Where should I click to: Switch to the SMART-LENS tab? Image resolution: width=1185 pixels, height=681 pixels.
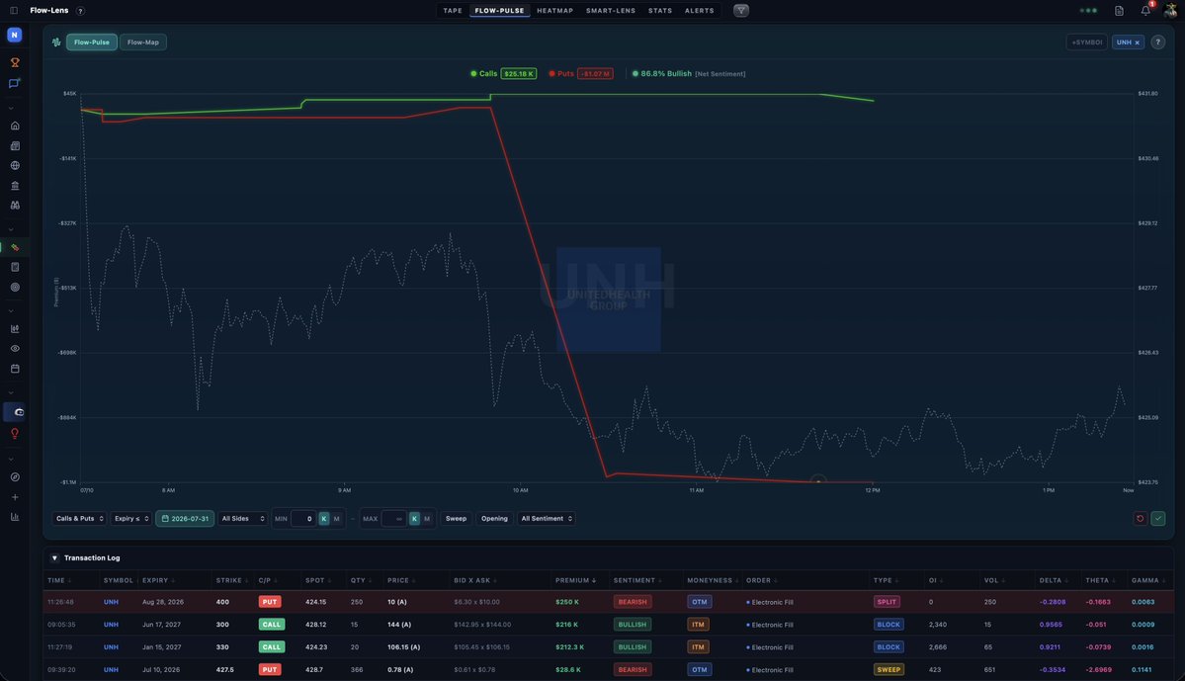pos(611,11)
